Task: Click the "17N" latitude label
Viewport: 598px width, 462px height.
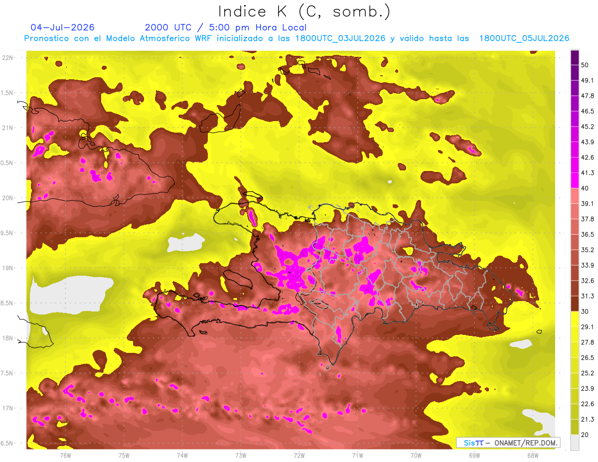Action: click(x=8, y=408)
